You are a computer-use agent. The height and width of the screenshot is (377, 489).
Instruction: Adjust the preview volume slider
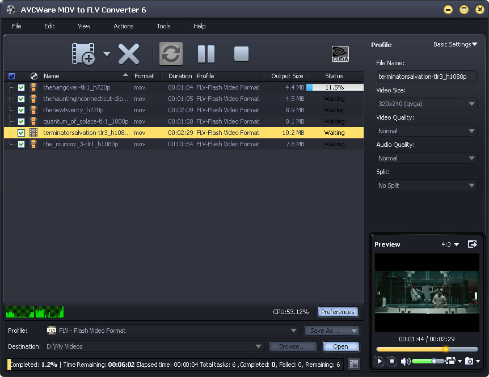point(428,361)
